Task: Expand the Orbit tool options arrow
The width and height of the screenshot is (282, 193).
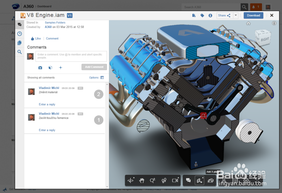Action: coord(134,178)
